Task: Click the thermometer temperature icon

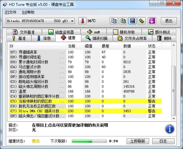Action: point(82,21)
